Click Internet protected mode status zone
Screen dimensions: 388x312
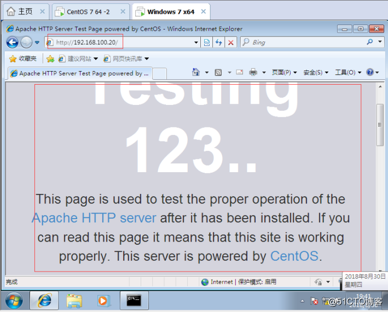coord(239,282)
